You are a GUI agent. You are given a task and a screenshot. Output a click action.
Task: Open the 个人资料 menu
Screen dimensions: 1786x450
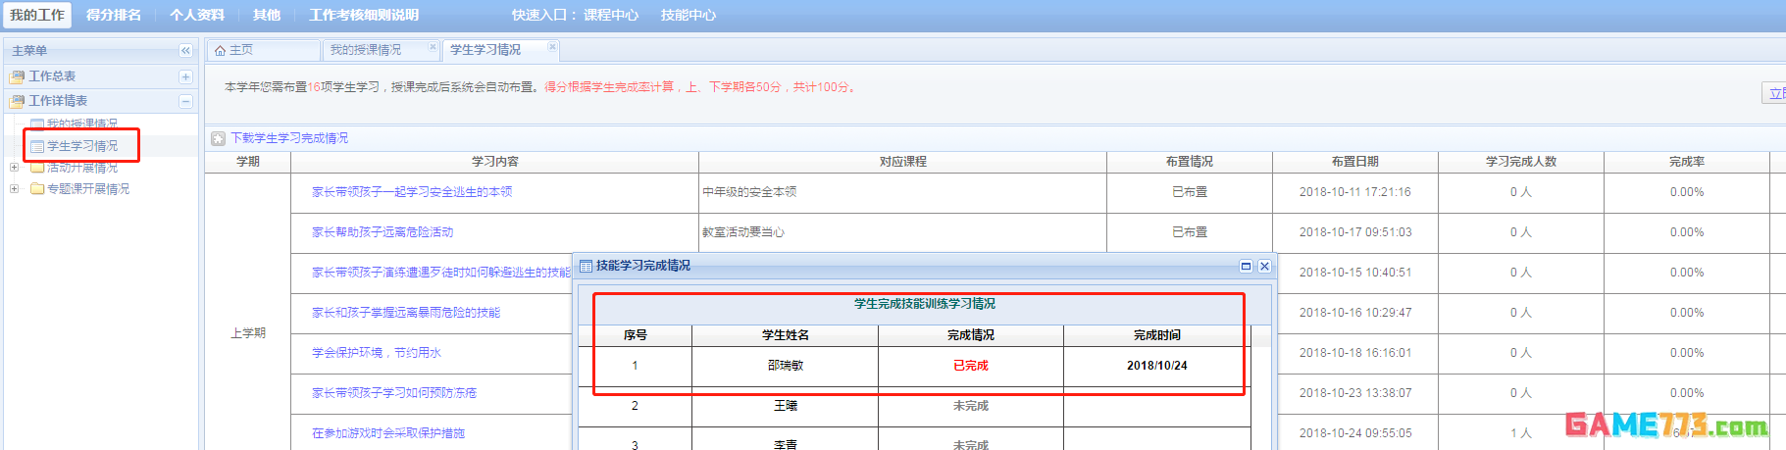click(197, 15)
